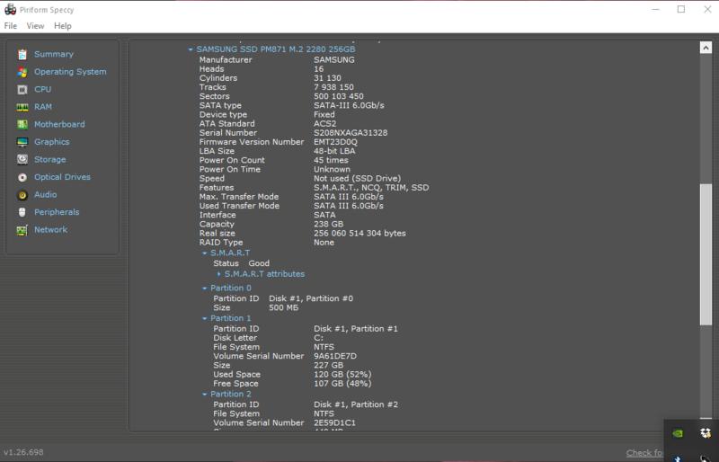Select the Firmware value EMT23D0Q
The image size is (719, 462).
click(x=335, y=142)
